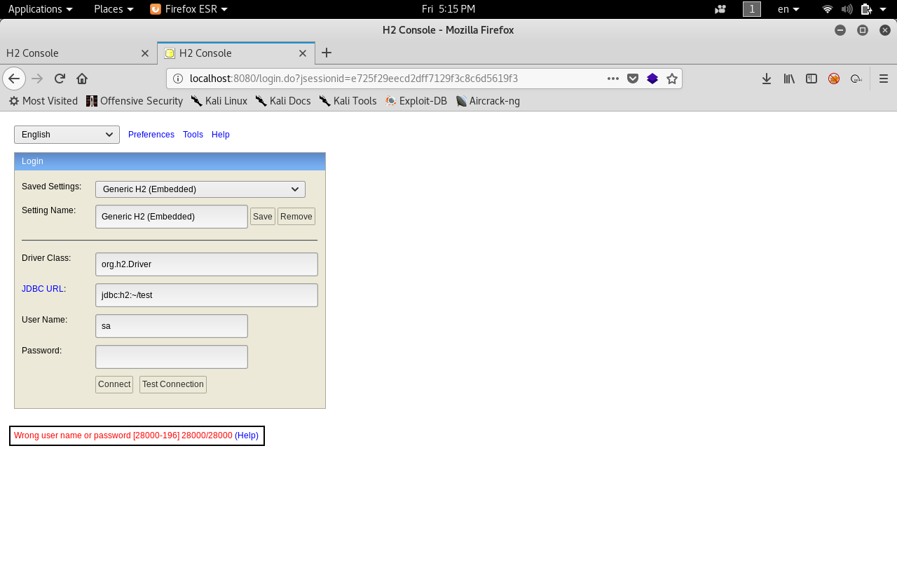Open the Downloads arrow icon
The height and width of the screenshot is (561, 897).
click(x=767, y=79)
